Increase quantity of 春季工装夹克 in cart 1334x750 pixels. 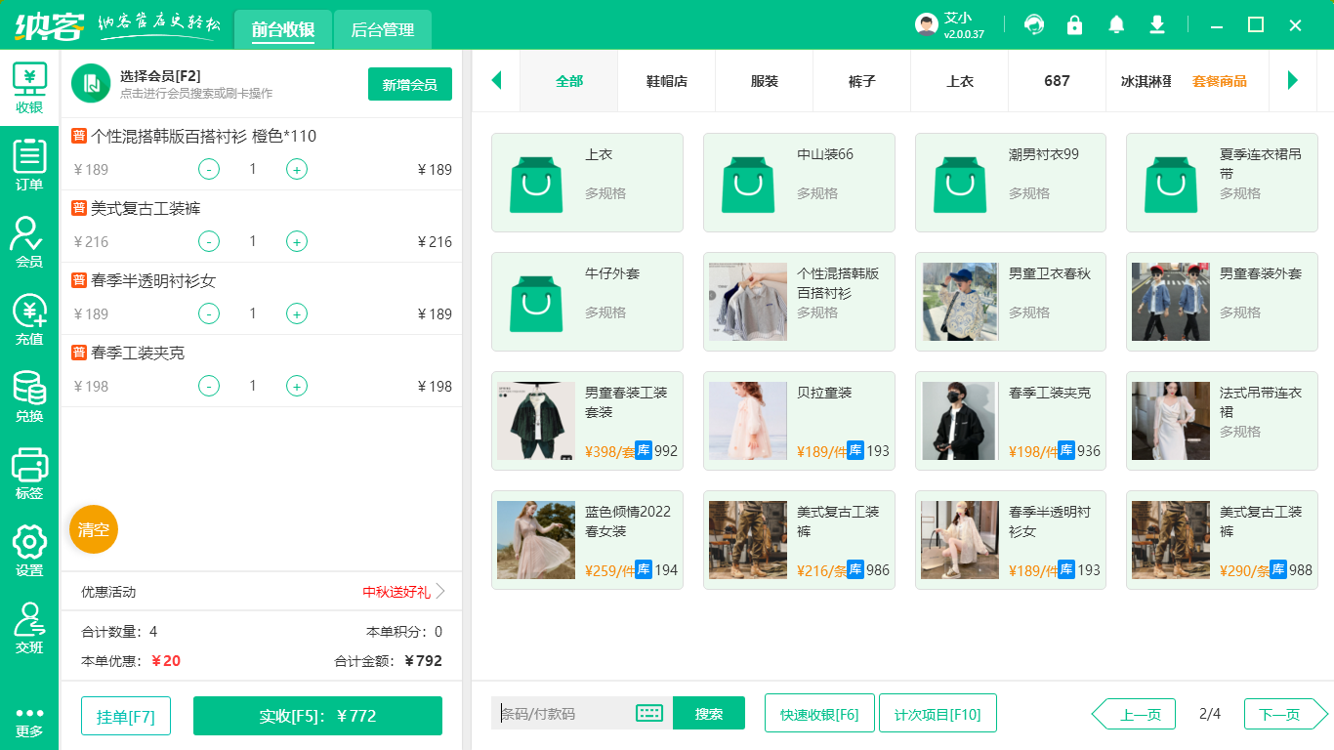click(297, 386)
